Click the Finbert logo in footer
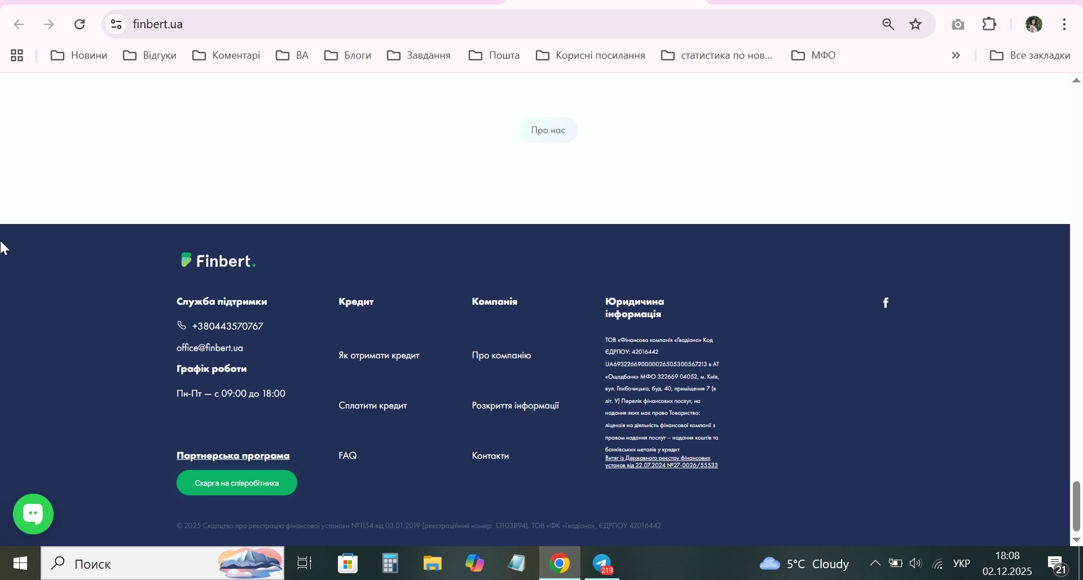Screen dimensions: 1083x580 218,261
